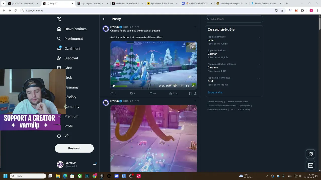Viewport: 321px width, 180px height.
Task: Open Chrome profile avatar A
Action: 311,10
